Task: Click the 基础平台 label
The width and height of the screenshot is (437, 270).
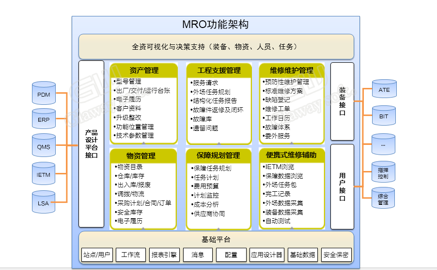Action: (216, 240)
